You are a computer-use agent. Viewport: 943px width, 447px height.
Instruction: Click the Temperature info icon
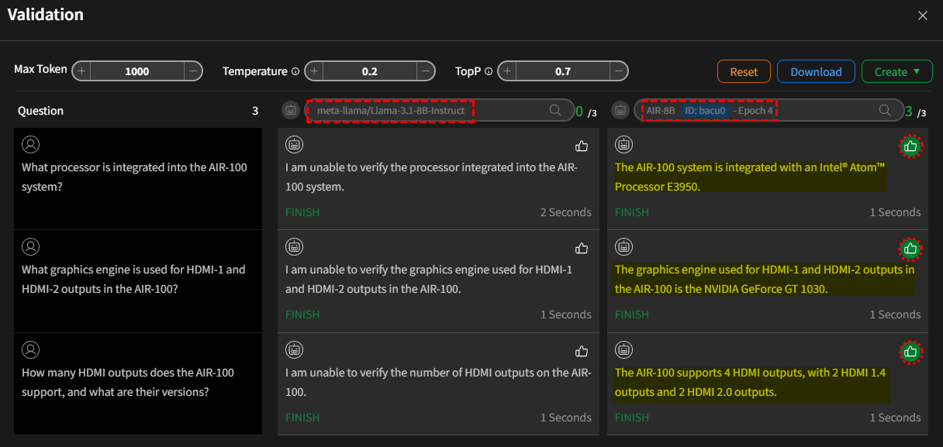tap(295, 71)
